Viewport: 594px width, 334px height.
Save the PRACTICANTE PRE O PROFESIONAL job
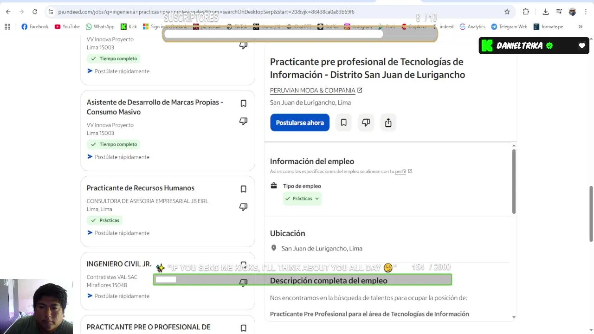coord(243,328)
